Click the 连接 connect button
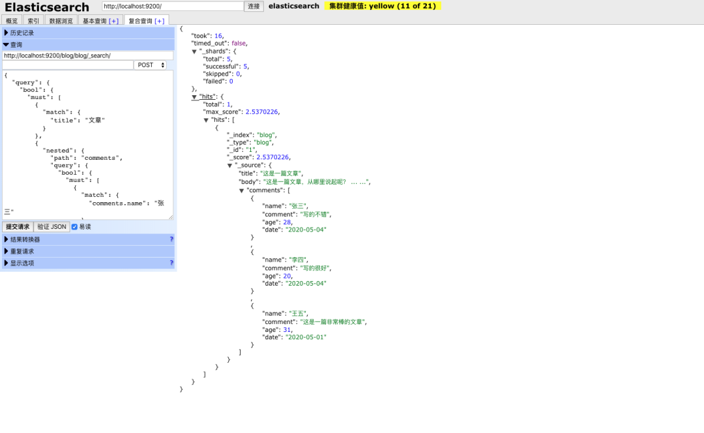Viewport: 704px width, 433px height. pyautogui.click(x=254, y=7)
